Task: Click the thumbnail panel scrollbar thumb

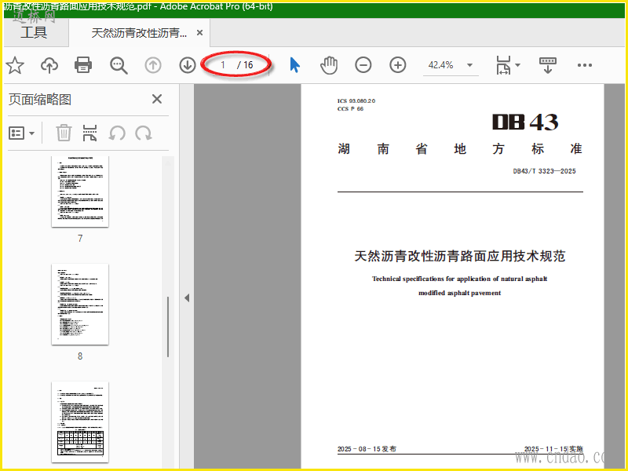Action: (168, 327)
